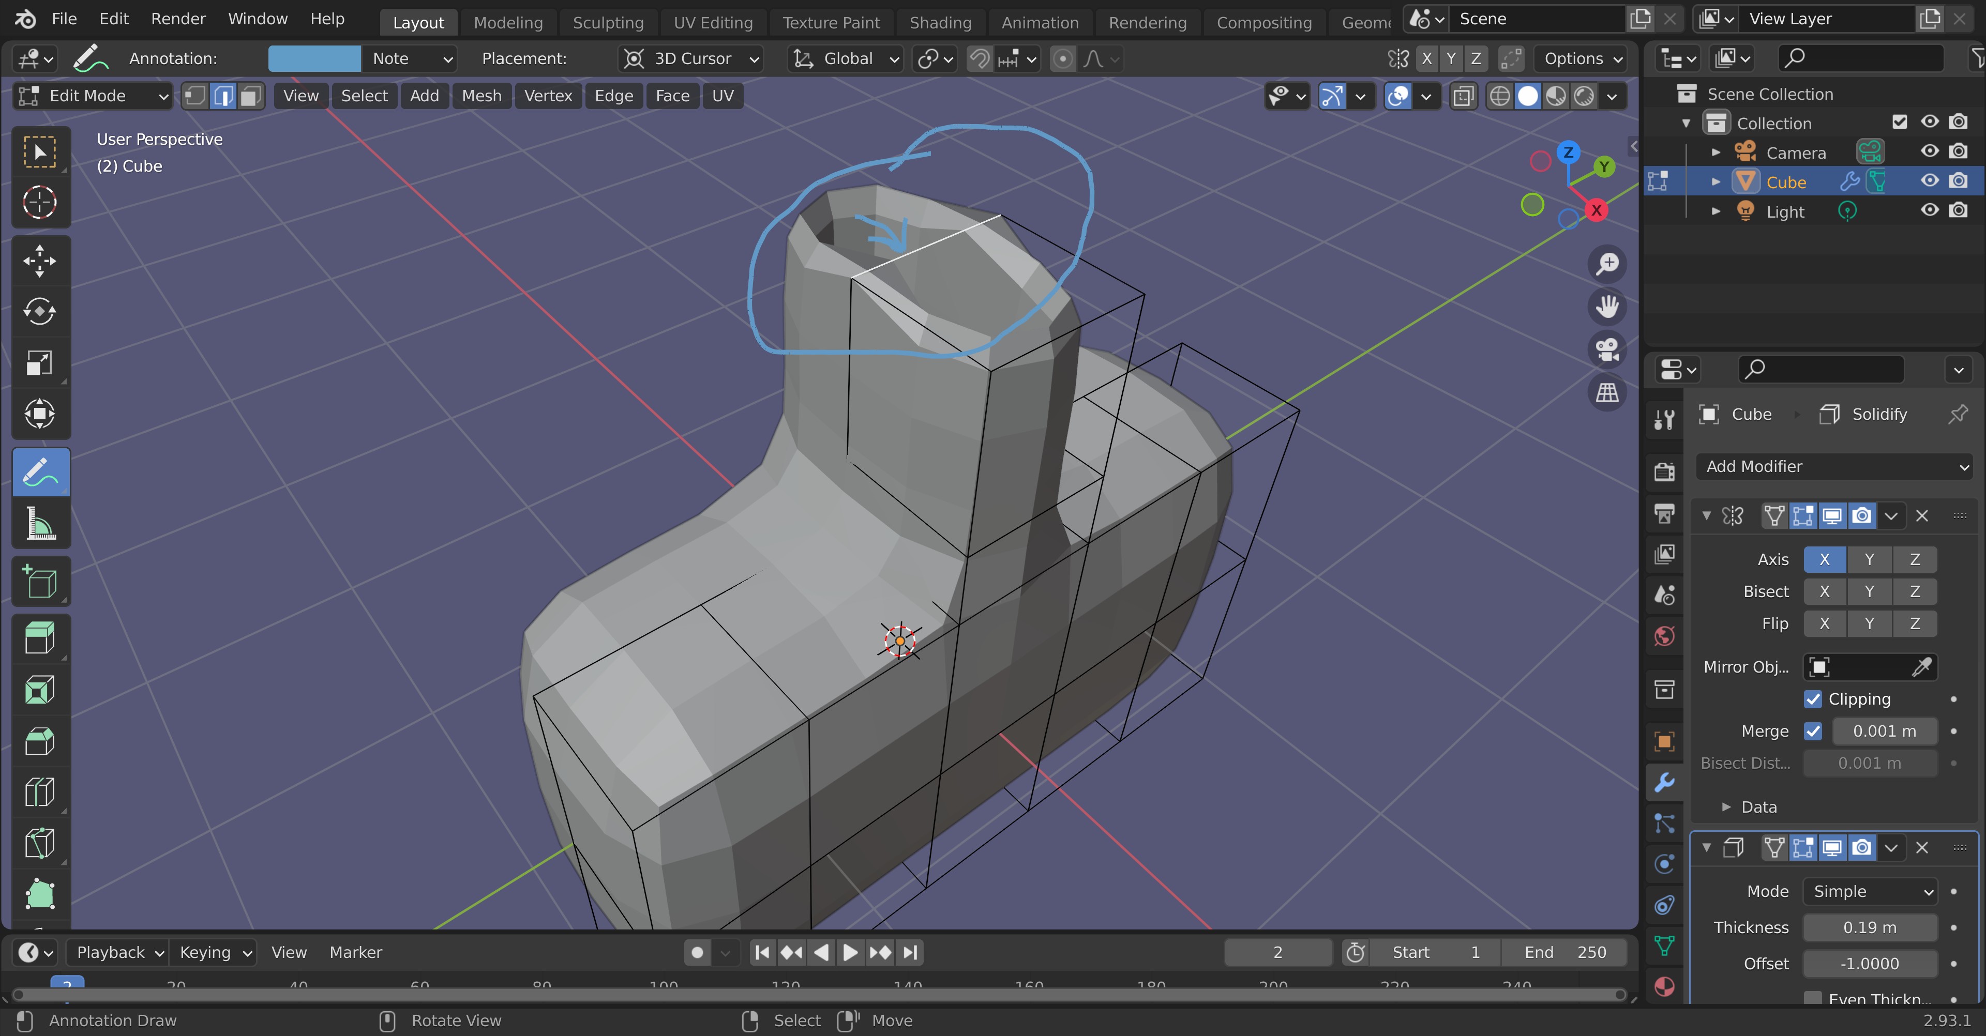
Task: Open the Note annotation layer dropdown
Action: (410, 58)
